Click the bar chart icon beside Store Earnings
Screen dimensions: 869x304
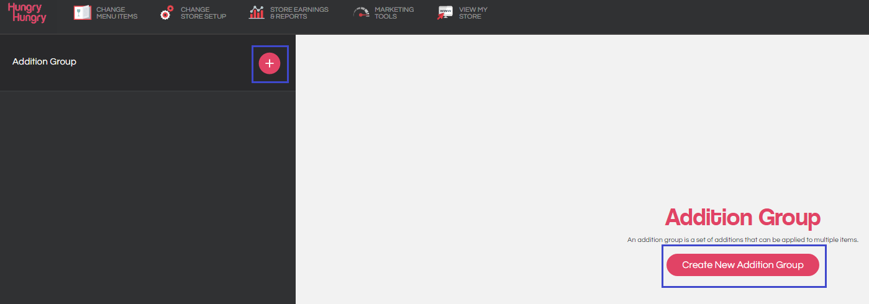coord(257,12)
